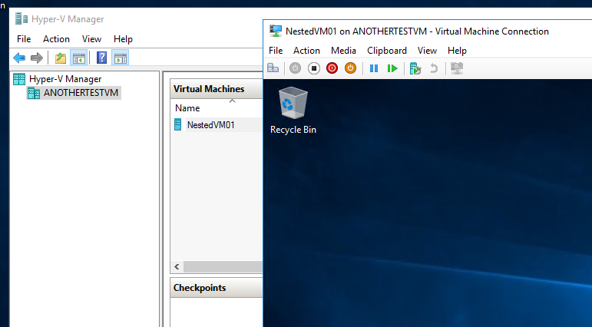Screen dimensions: 592x327
Task: Shut down the VM with the red power icon
Action: [x=332, y=68]
